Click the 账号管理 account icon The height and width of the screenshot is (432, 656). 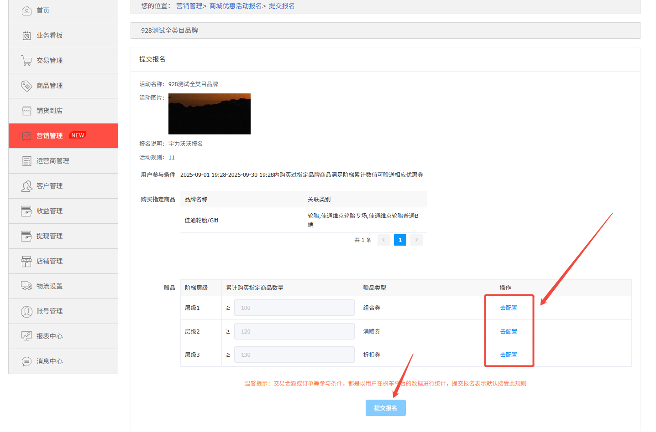tap(26, 311)
